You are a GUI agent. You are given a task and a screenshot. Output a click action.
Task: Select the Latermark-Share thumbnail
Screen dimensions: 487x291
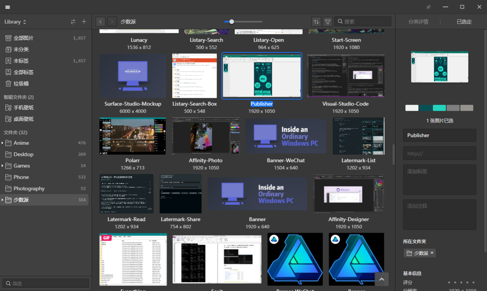click(180, 194)
